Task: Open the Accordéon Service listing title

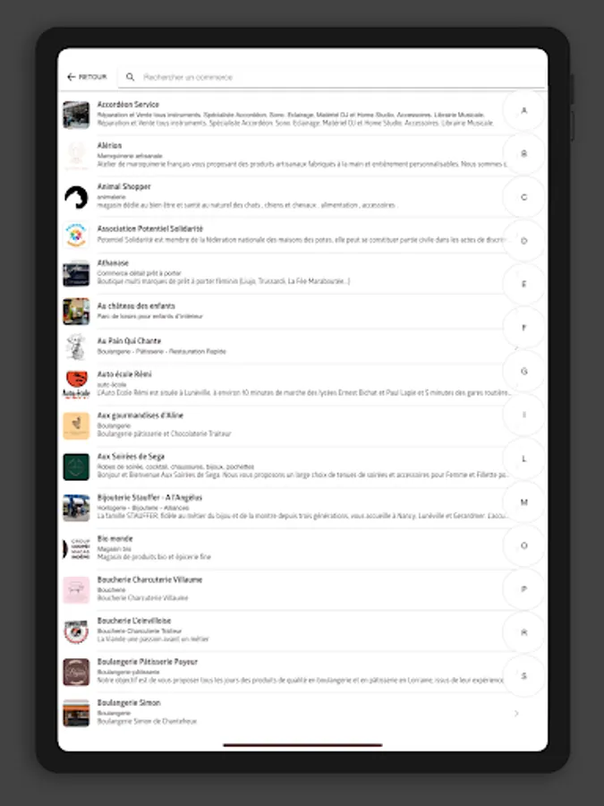Action: (128, 105)
